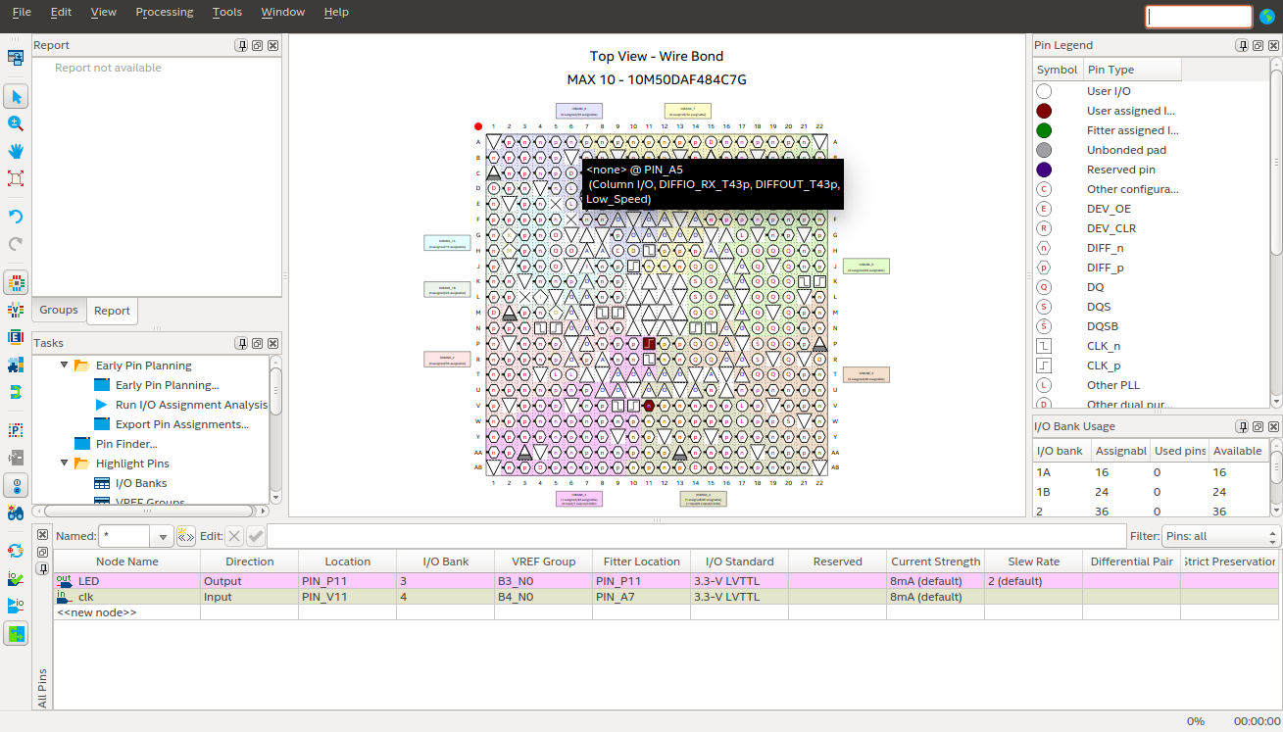Click the Edit value input field
1283x732 pixels.
coord(697,536)
